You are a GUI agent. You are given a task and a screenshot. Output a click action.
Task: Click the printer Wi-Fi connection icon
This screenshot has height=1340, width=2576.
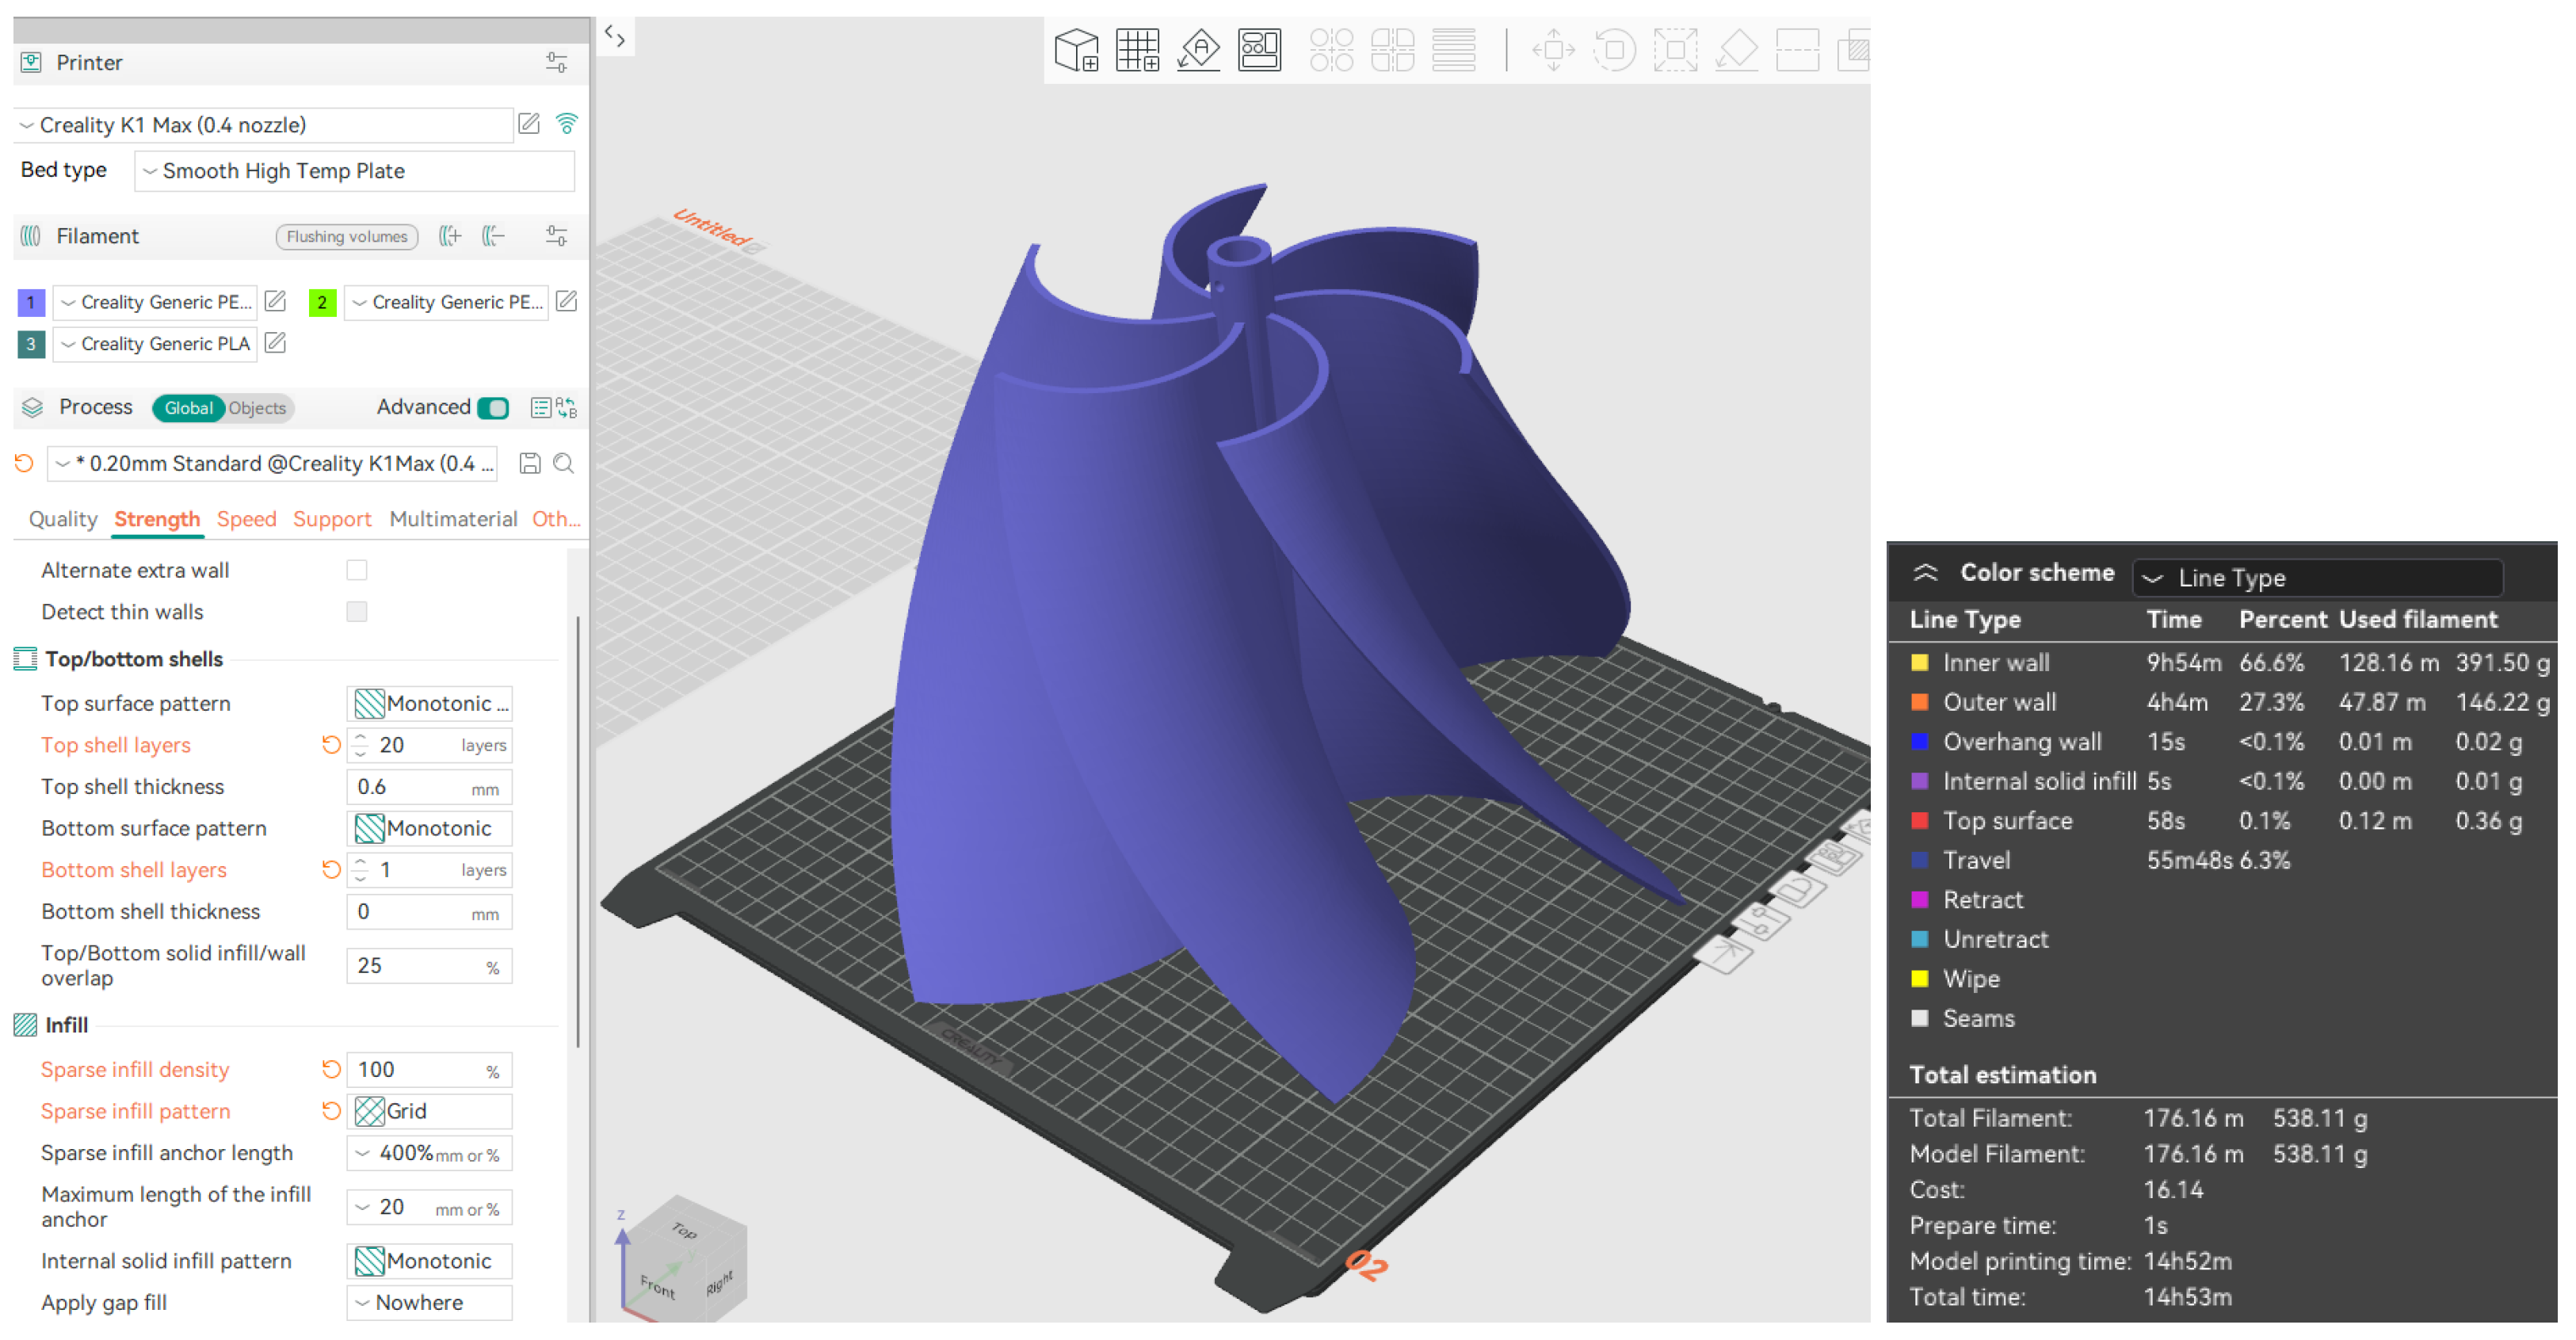[566, 124]
